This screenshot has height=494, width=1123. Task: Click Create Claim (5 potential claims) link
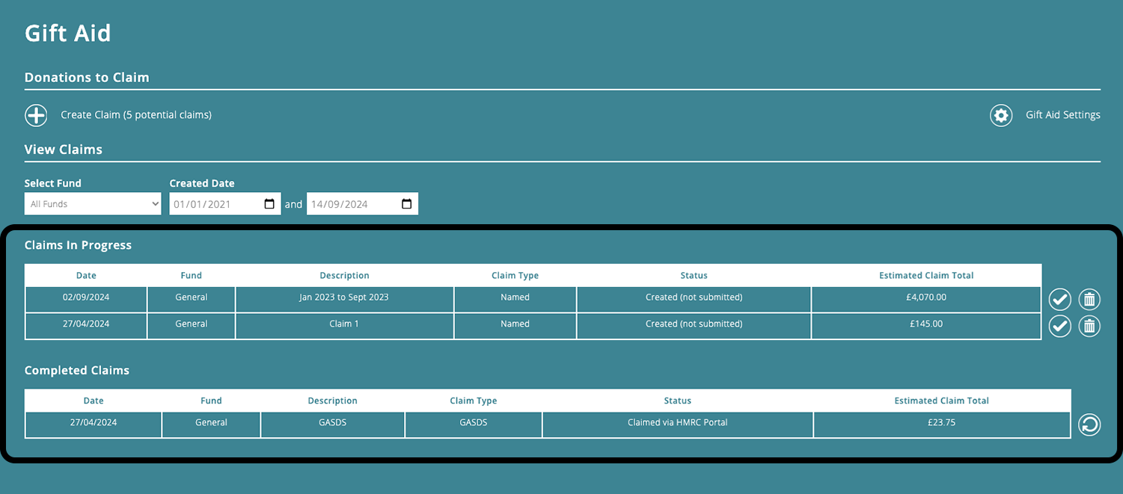[136, 115]
